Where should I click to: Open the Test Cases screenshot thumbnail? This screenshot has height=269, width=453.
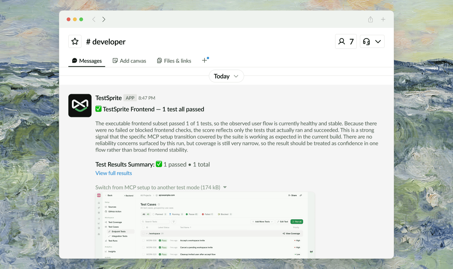(205, 225)
